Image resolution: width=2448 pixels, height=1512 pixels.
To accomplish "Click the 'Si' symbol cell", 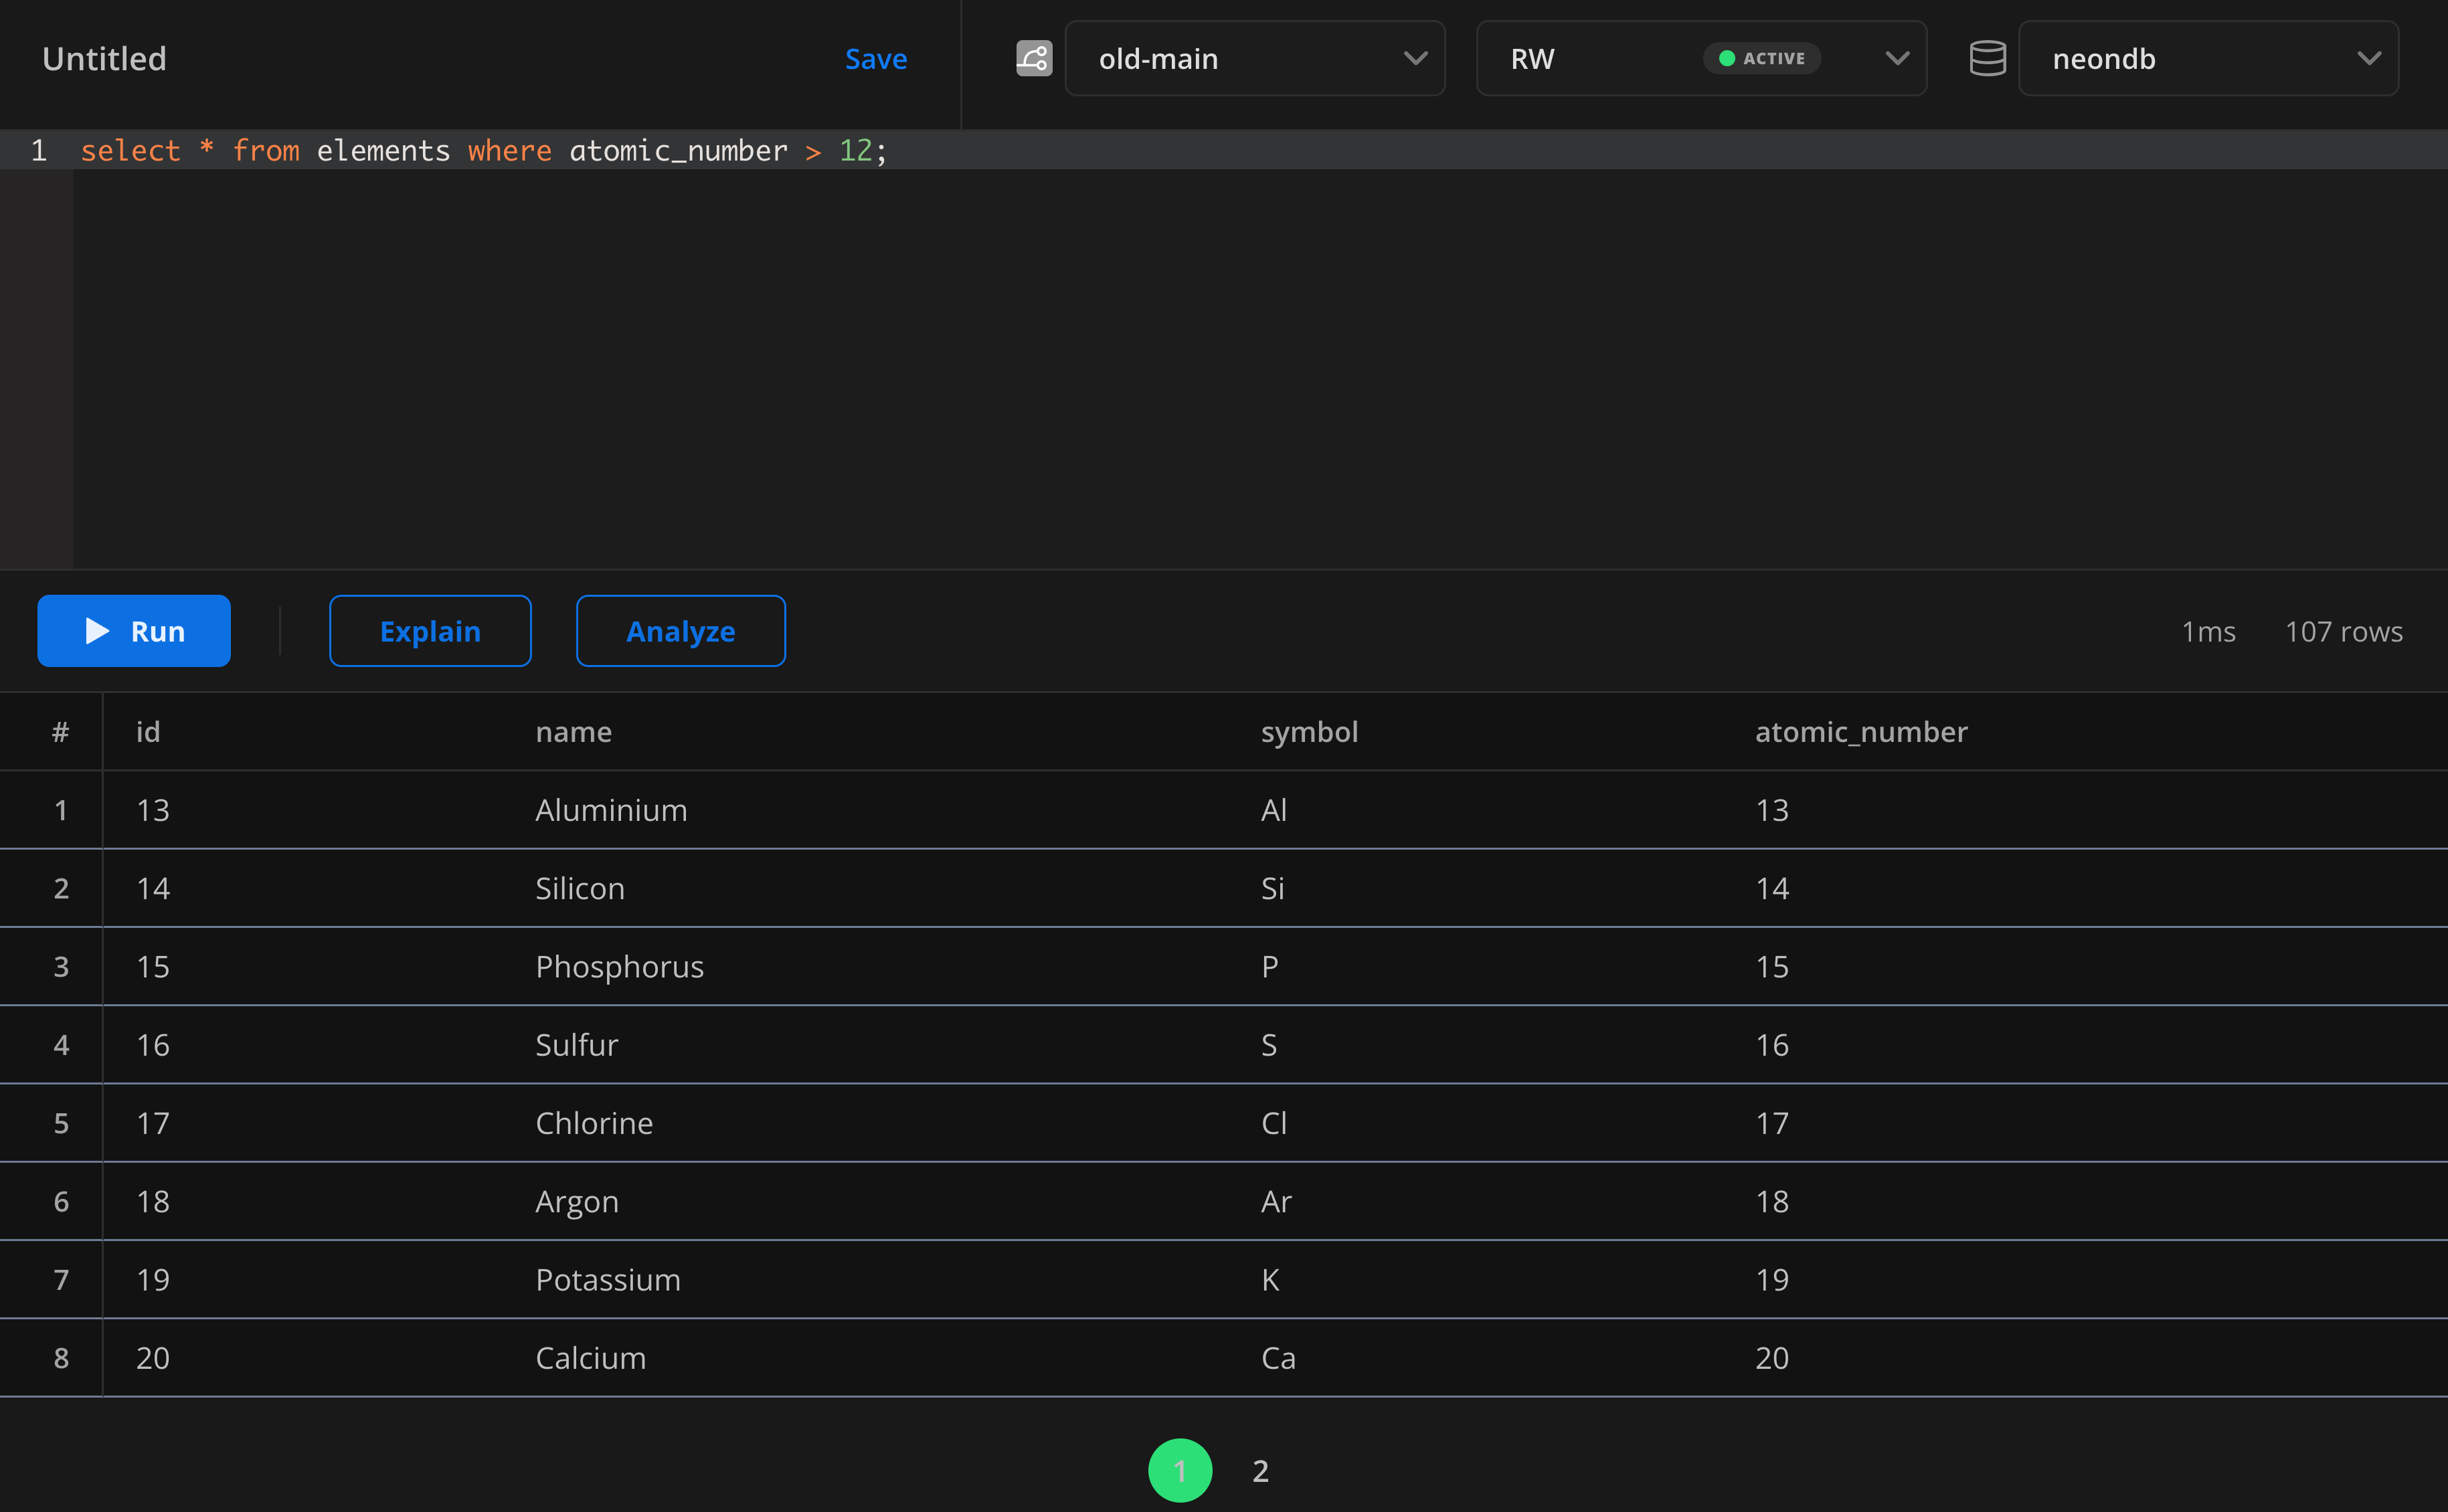I will (x=1272, y=888).
